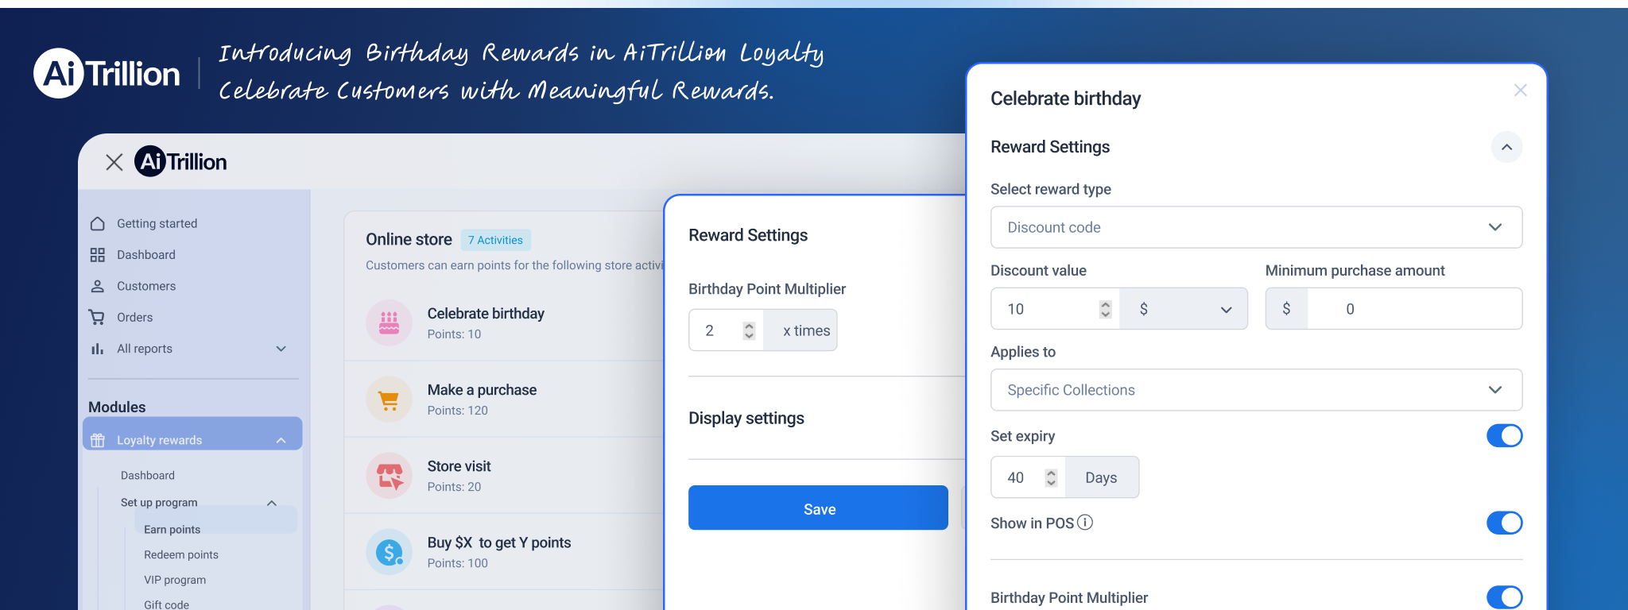This screenshot has height=610, width=1628.
Task: Click the Buy $X dollar coin icon
Action: click(x=389, y=552)
